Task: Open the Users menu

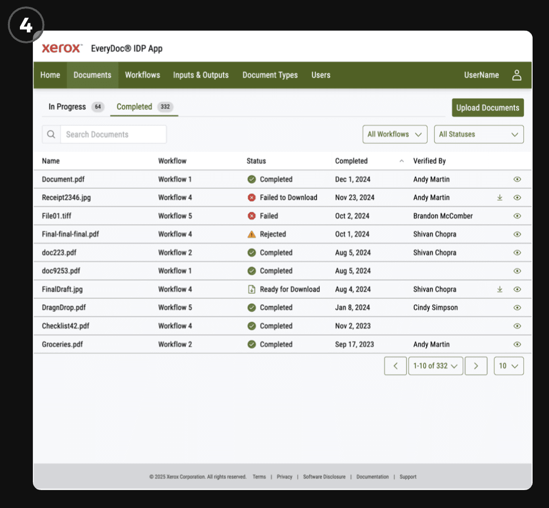Action: coord(321,75)
